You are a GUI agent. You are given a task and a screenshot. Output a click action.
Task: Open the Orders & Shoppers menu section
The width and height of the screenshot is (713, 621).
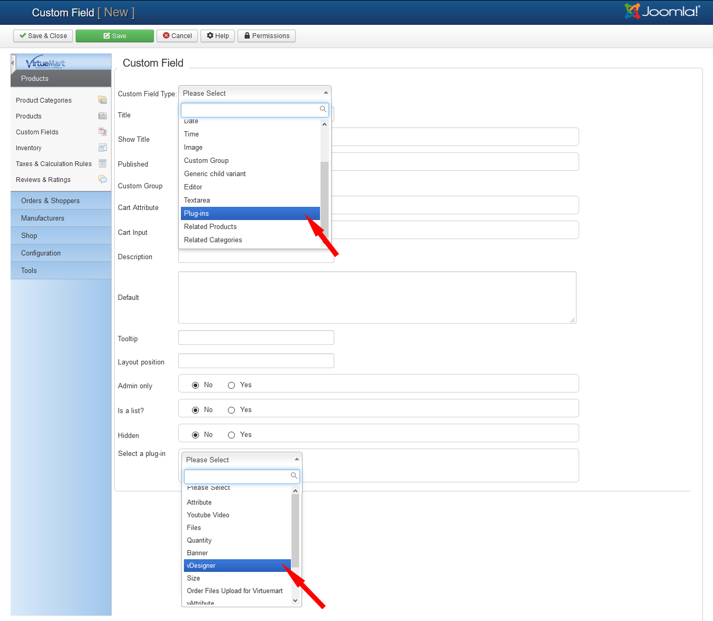pos(50,200)
